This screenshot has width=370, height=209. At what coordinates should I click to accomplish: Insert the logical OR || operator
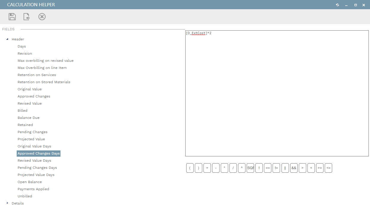click(285, 168)
